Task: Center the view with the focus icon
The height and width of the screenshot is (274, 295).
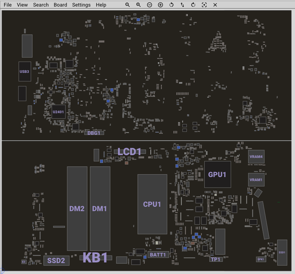Action: (204, 5)
